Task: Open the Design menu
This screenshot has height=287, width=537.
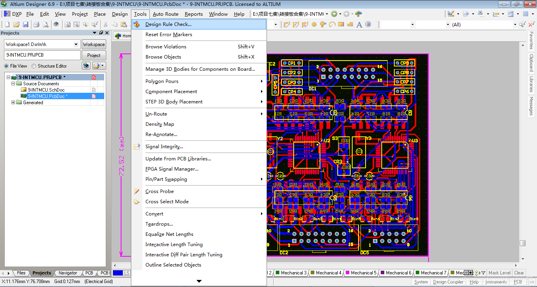Action: coord(120,14)
